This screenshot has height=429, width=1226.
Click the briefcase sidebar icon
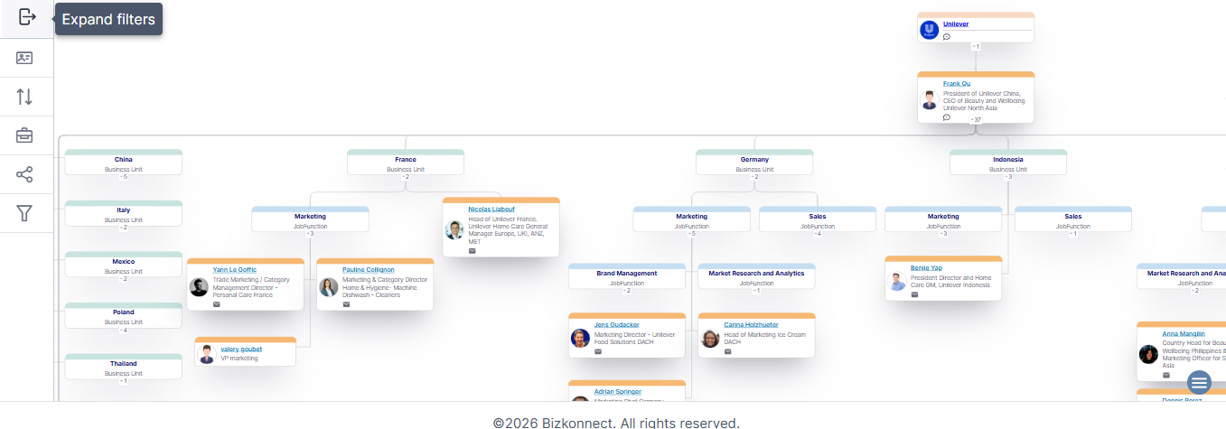(x=25, y=135)
